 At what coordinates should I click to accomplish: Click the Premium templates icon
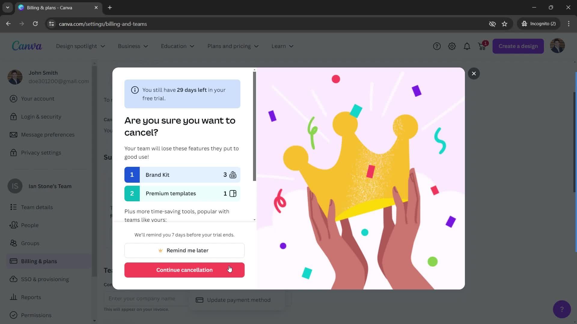click(x=233, y=193)
